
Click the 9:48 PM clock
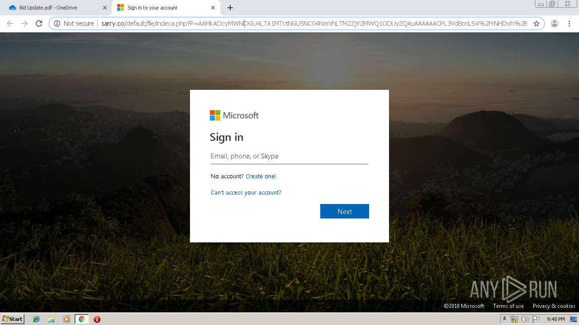556,319
